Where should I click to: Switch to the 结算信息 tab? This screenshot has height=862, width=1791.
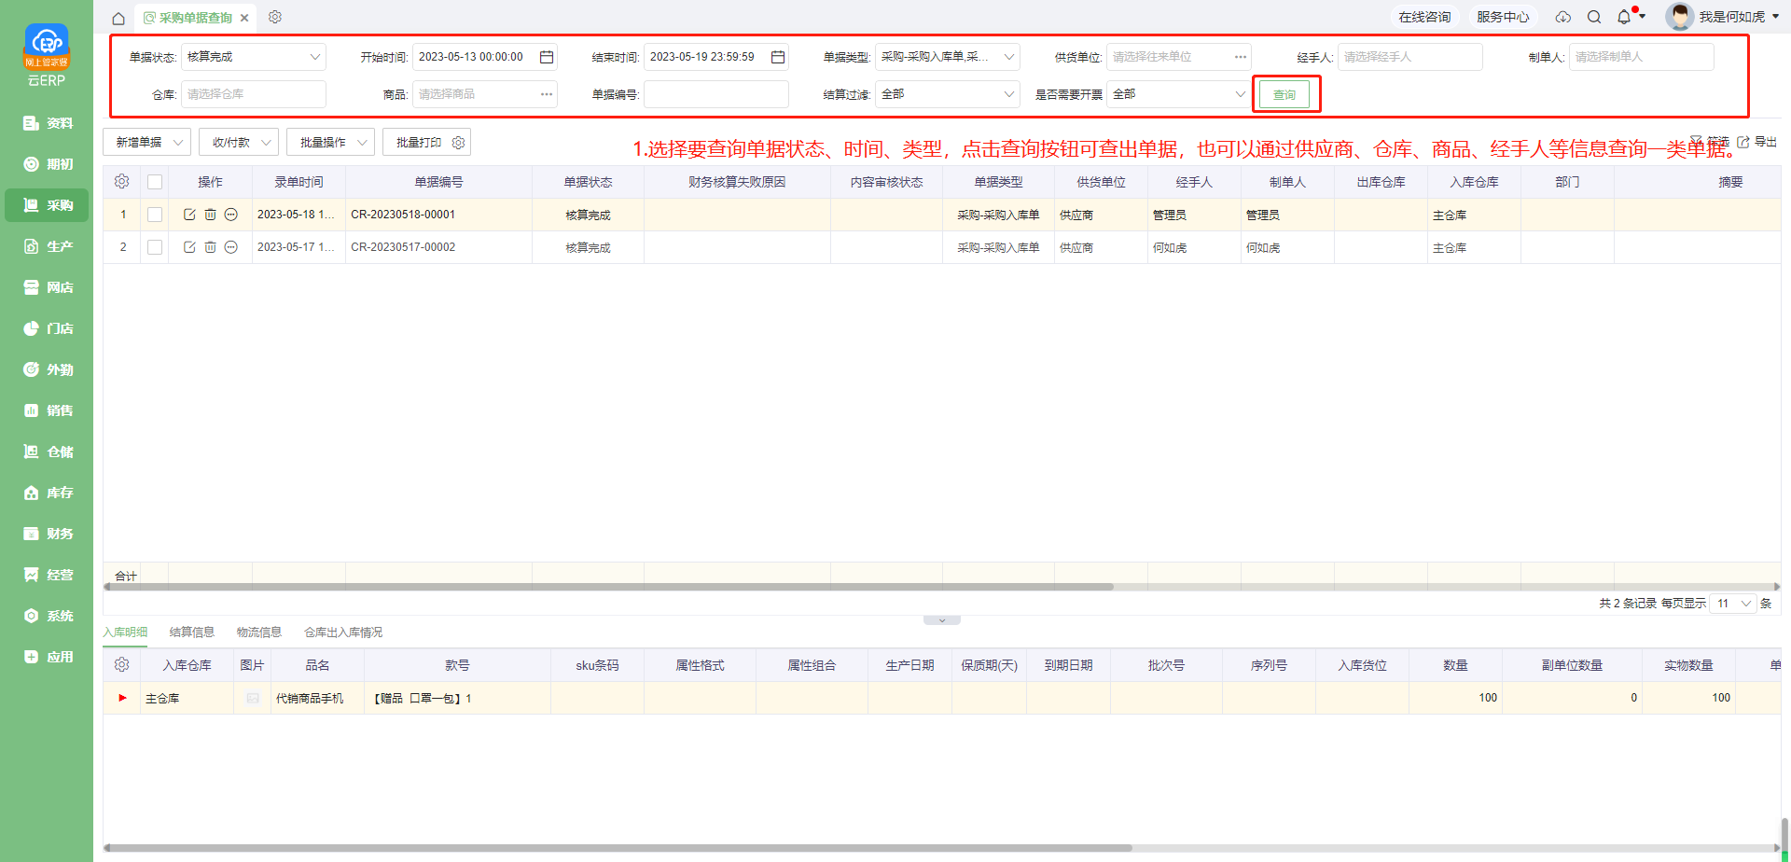click(191, 633)
